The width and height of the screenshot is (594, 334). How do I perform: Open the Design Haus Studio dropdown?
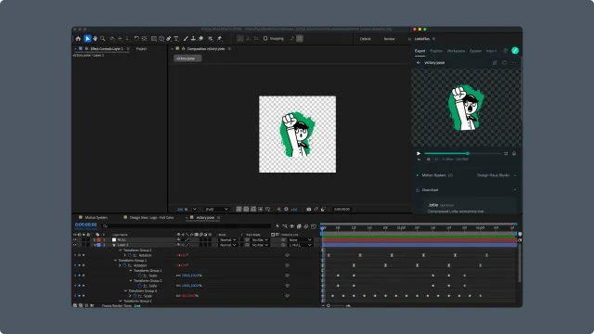click(x=496, y=175)
